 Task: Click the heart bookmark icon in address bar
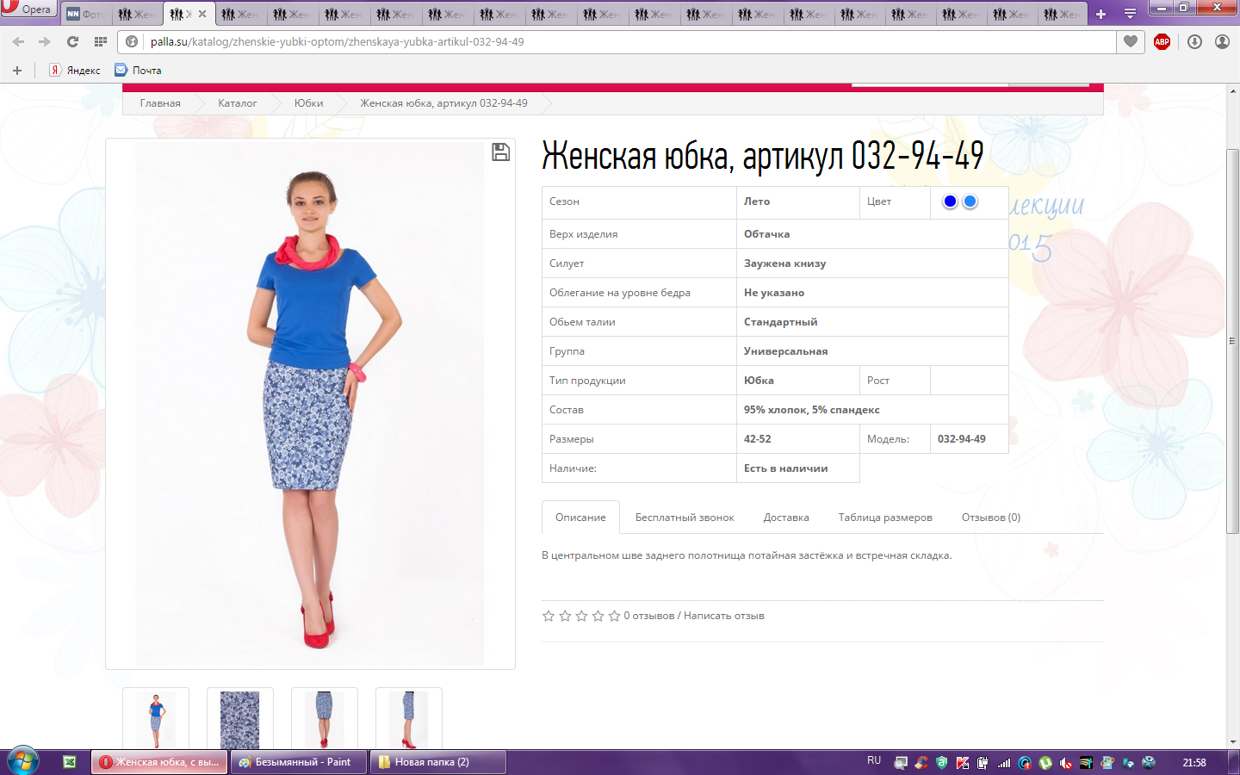[x=1131, y=41]
